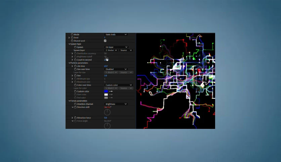Collapse the Force angle property
Viewport: 281px width, 162px height.
tap(73, 121)
